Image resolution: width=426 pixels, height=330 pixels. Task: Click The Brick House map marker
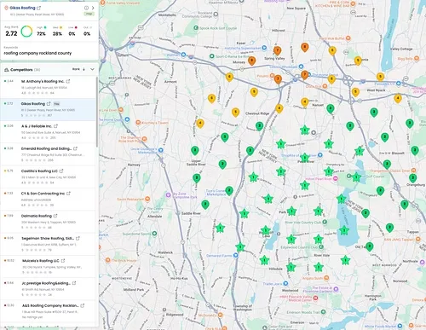pyautogui.click(x=107, y=260)
